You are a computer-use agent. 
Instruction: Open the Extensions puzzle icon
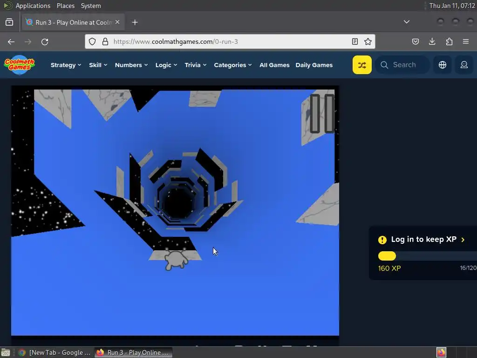click(x=449, y=41)
